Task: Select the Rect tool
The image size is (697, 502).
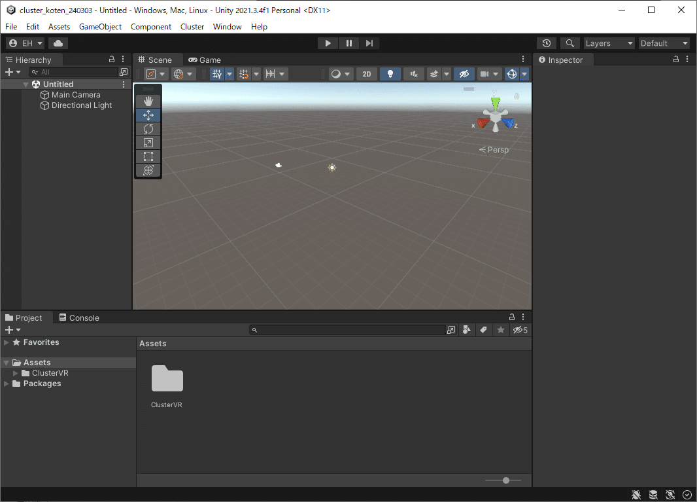Action: [148, 156]
